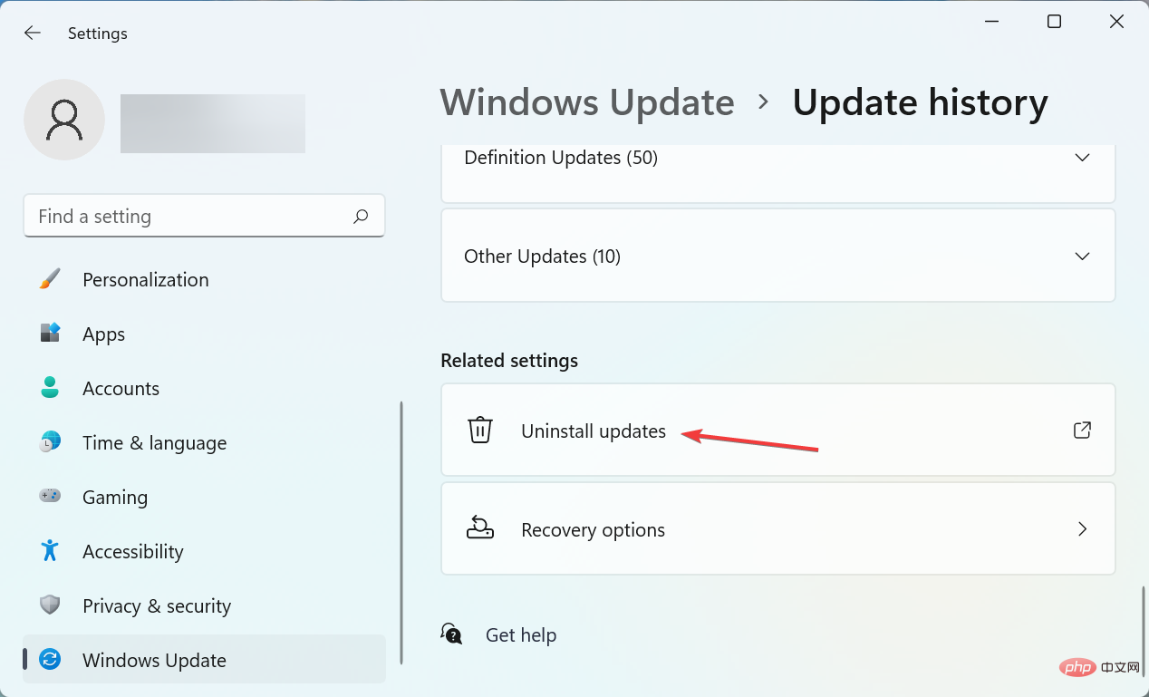Go to Privacy & security

(205, 605)
